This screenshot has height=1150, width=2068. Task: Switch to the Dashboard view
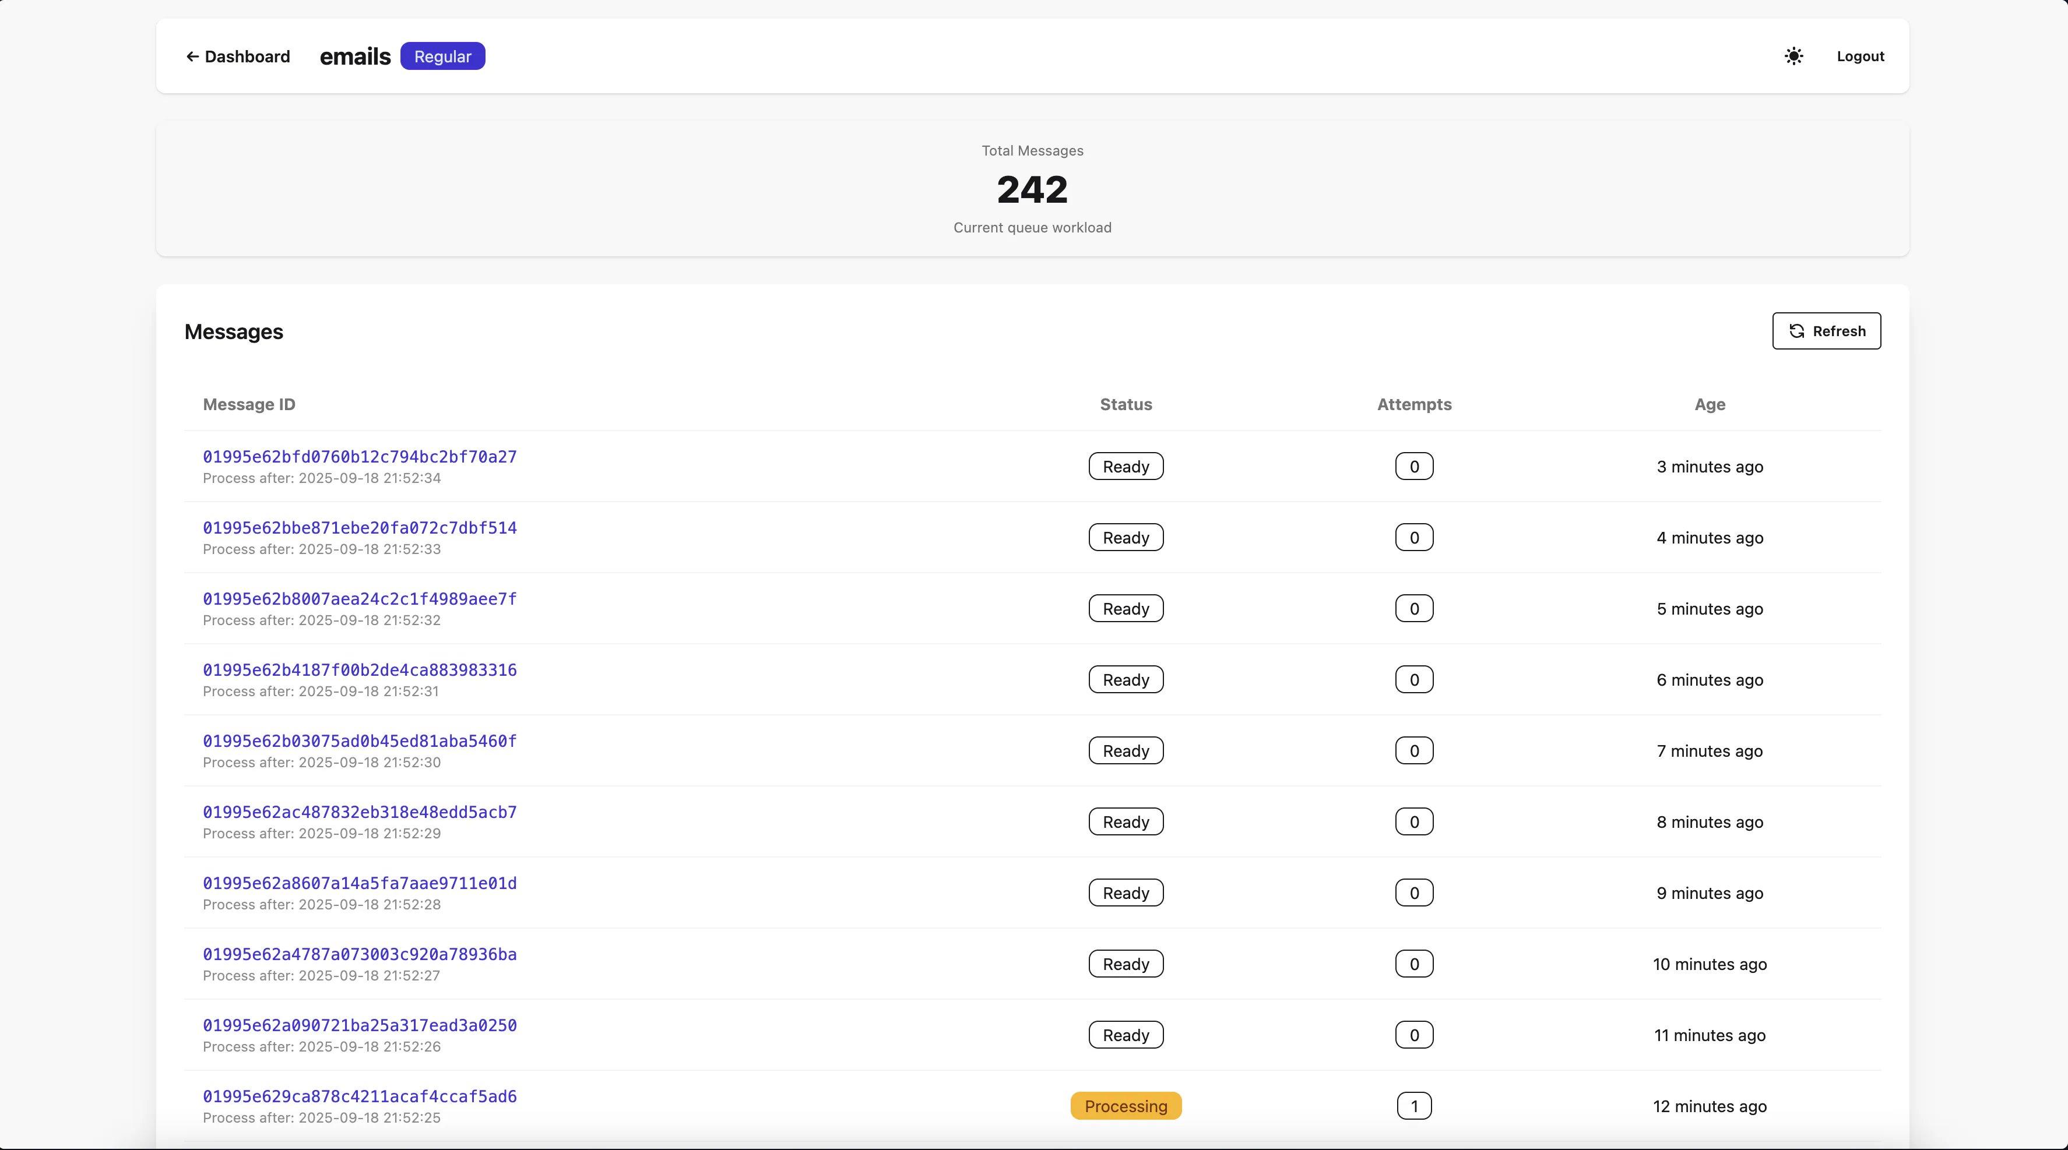238,56
